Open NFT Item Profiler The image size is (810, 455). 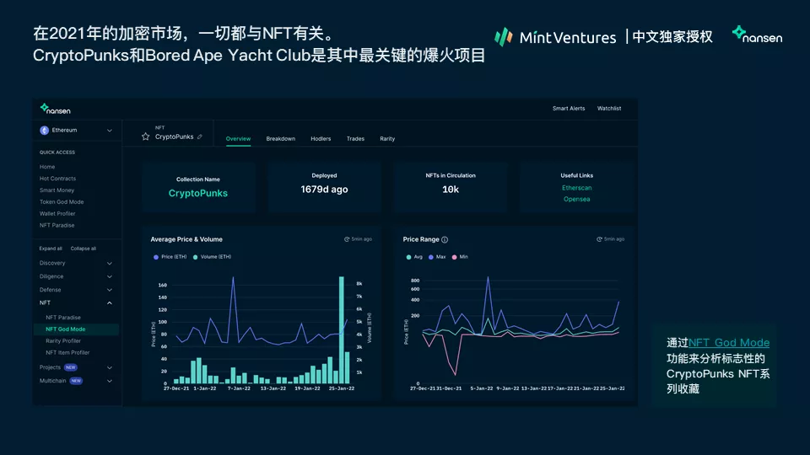point(67,353)
